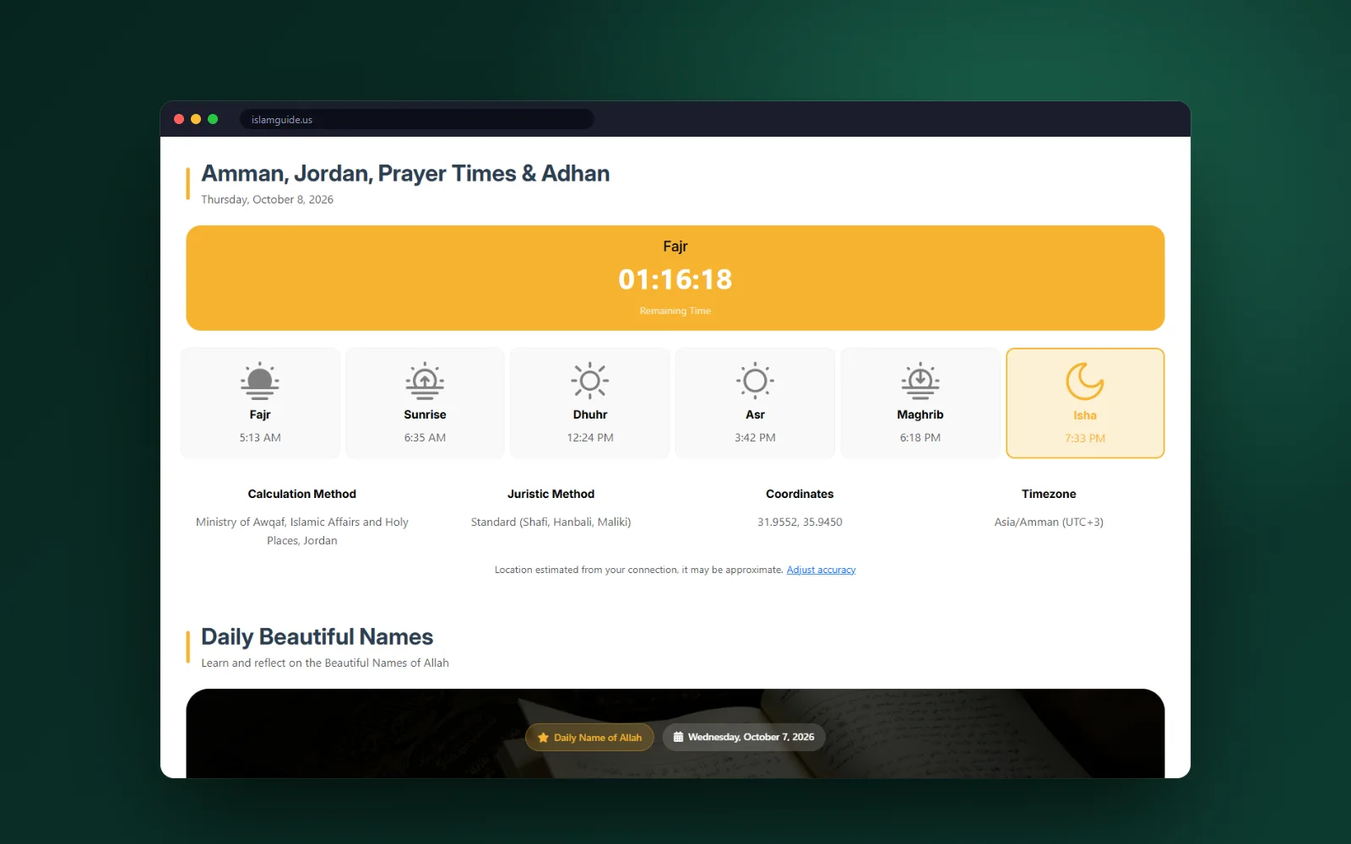The image size is (1351, 844).
Task: Click the green maximize window dot
Action: 213,119
